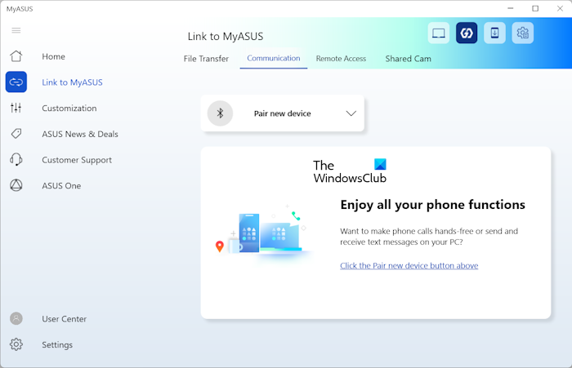Open ASUS News & Deals tag
Image resolution: width=572 pixels, height=368 pixels.
pos(79,134)
